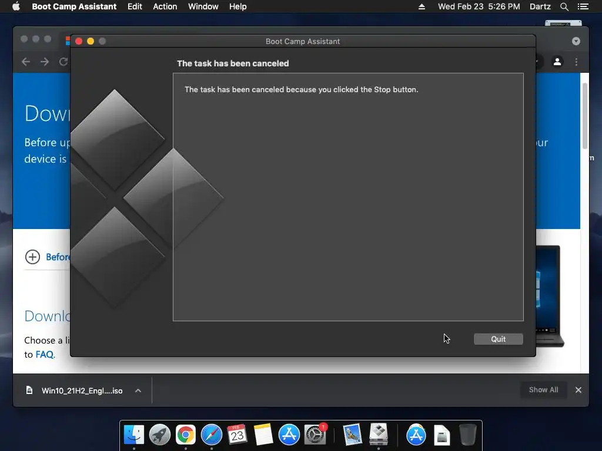602x451 pixels.
Task: Open the Help menu
Action: (238, 6)
